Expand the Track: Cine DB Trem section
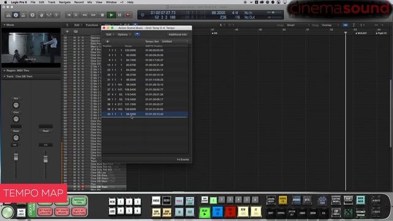 [x=4, y=76]
